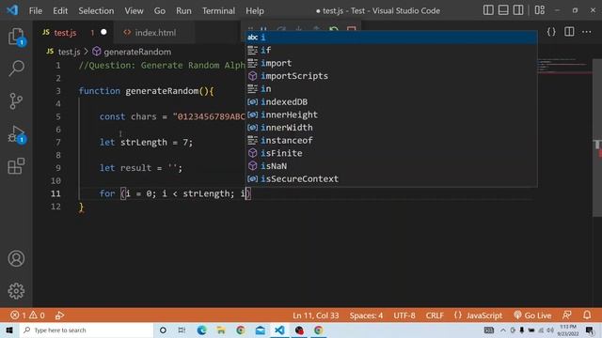Select the 'abc i' suggestion
Screen dimensions: 602x338
[391, 38]
